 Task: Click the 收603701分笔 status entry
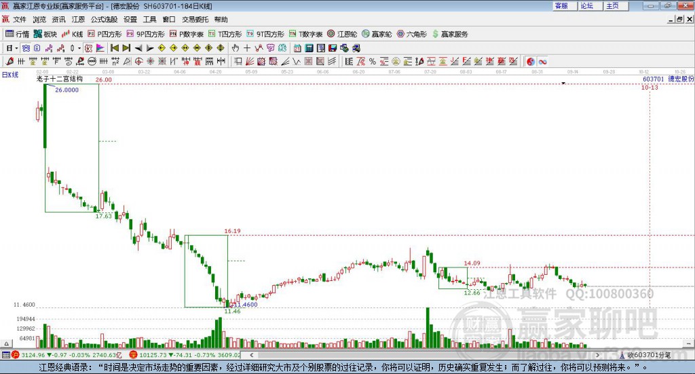tap(645, 355)
